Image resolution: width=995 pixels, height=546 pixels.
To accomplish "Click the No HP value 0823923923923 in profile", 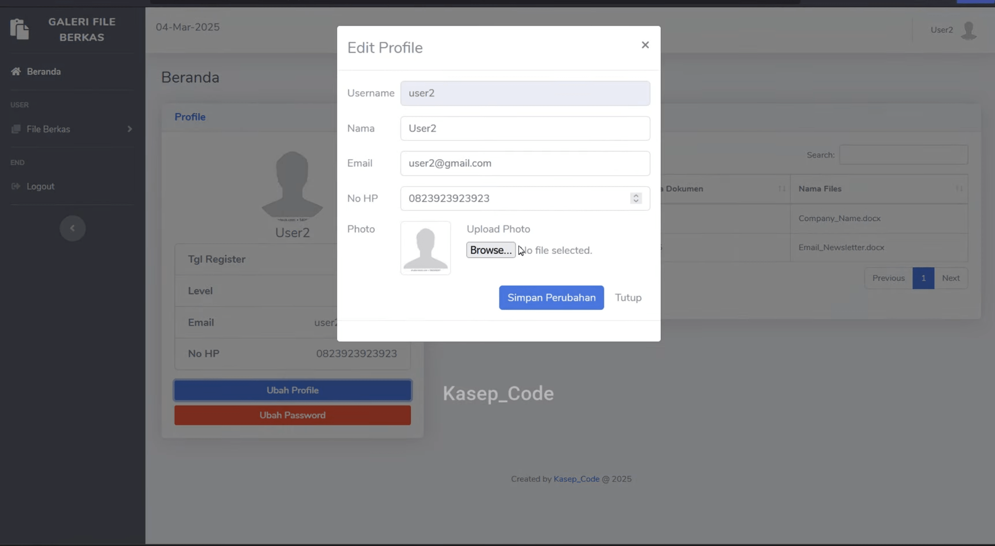I will pos(356,353).
